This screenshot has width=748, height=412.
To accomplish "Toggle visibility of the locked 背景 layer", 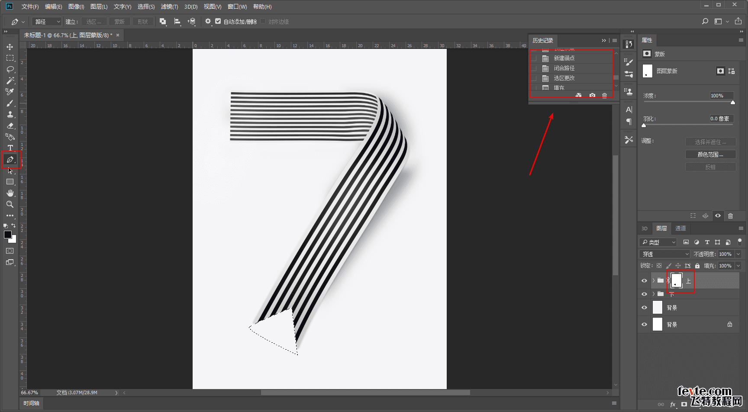I will pos(644,325).
